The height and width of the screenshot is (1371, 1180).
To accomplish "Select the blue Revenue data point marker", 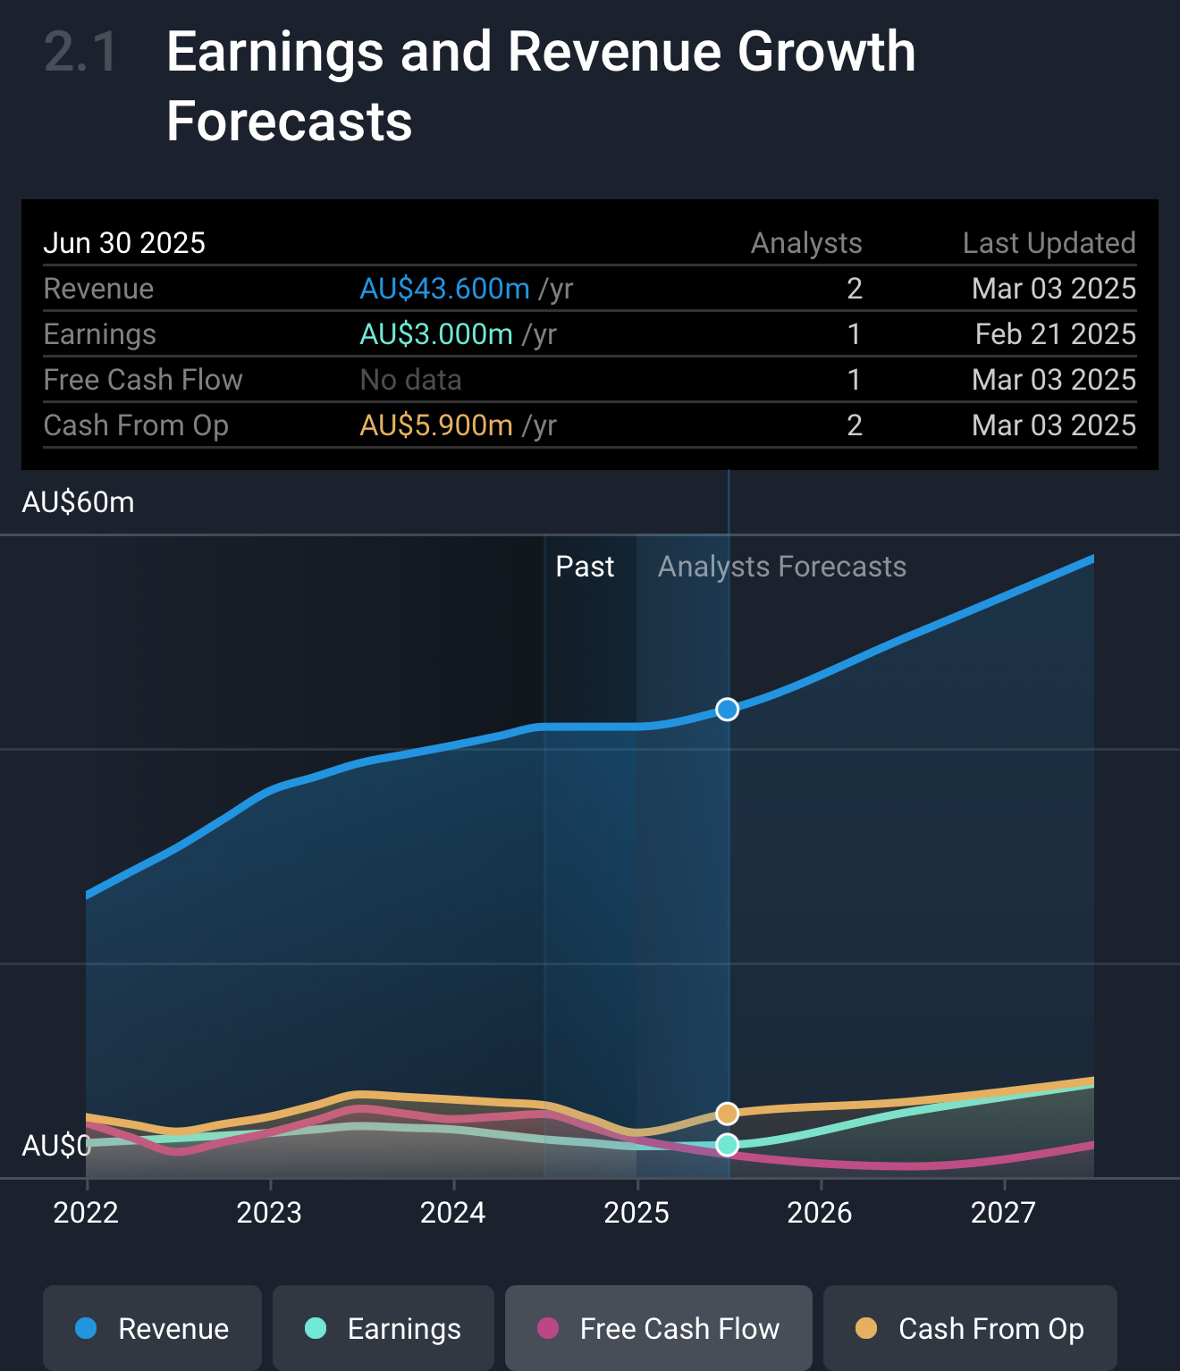I will pyautogui.click(x=728, y=709).
